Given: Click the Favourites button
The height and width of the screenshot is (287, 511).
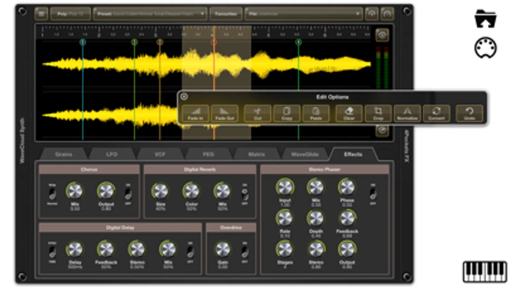Looking at the screenshot, I should pos(226,14).
